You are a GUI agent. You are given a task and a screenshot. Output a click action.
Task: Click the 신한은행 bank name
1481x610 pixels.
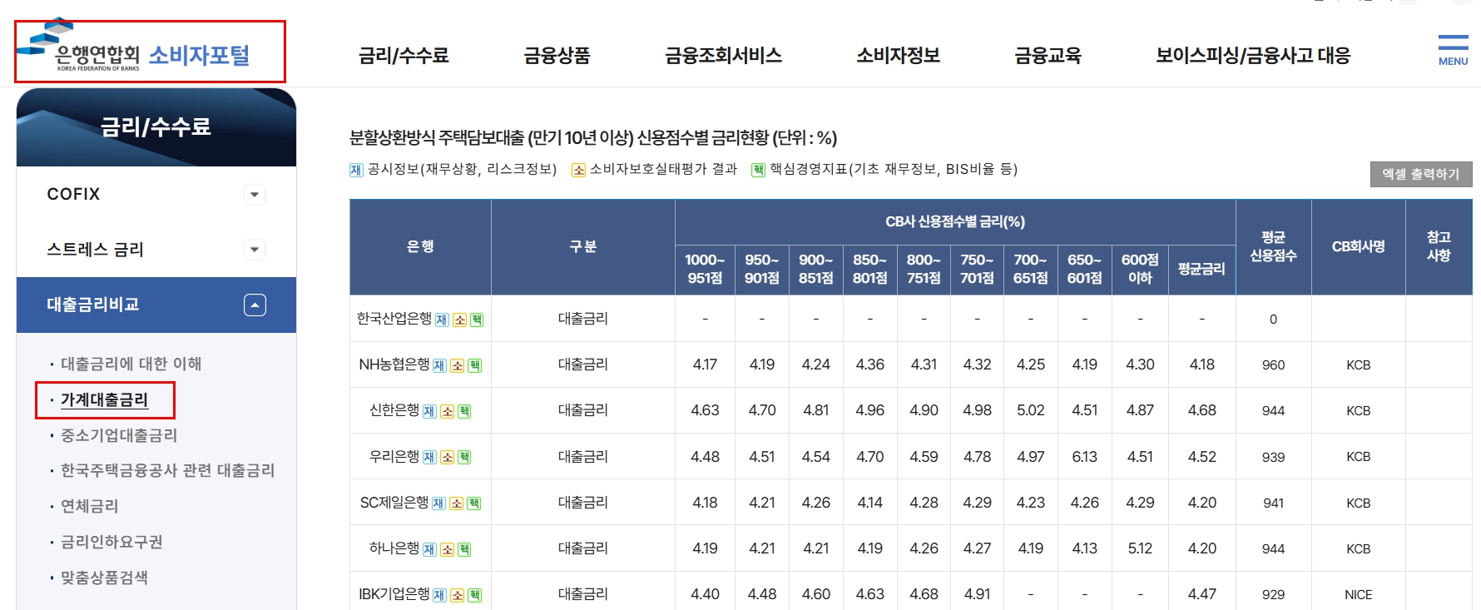click(394, 410)
